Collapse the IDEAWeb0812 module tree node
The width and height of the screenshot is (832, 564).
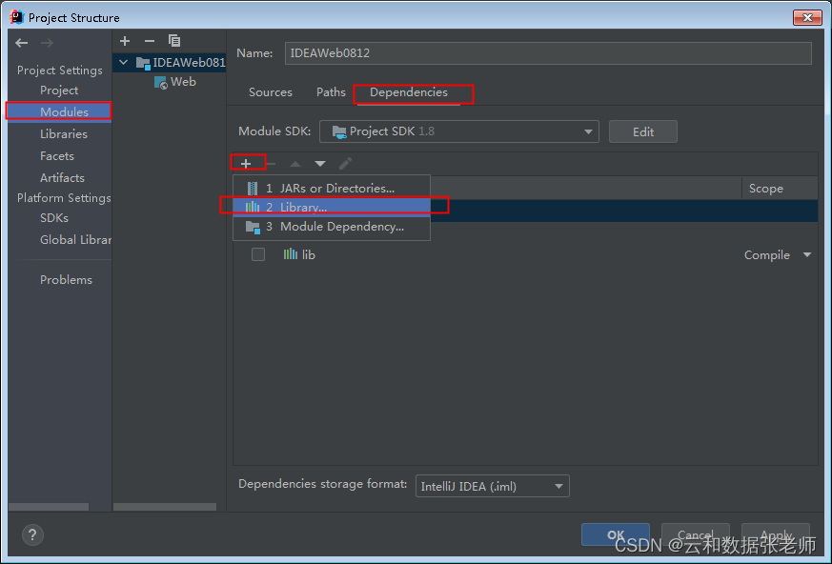click(124, 63)
